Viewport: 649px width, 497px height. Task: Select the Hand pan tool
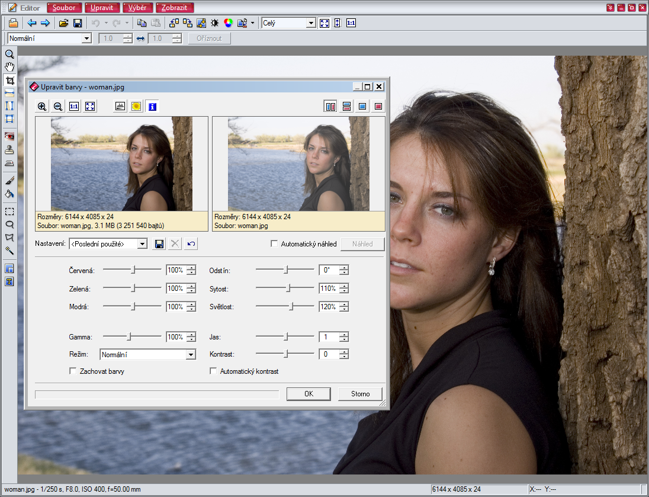(9, 67)
